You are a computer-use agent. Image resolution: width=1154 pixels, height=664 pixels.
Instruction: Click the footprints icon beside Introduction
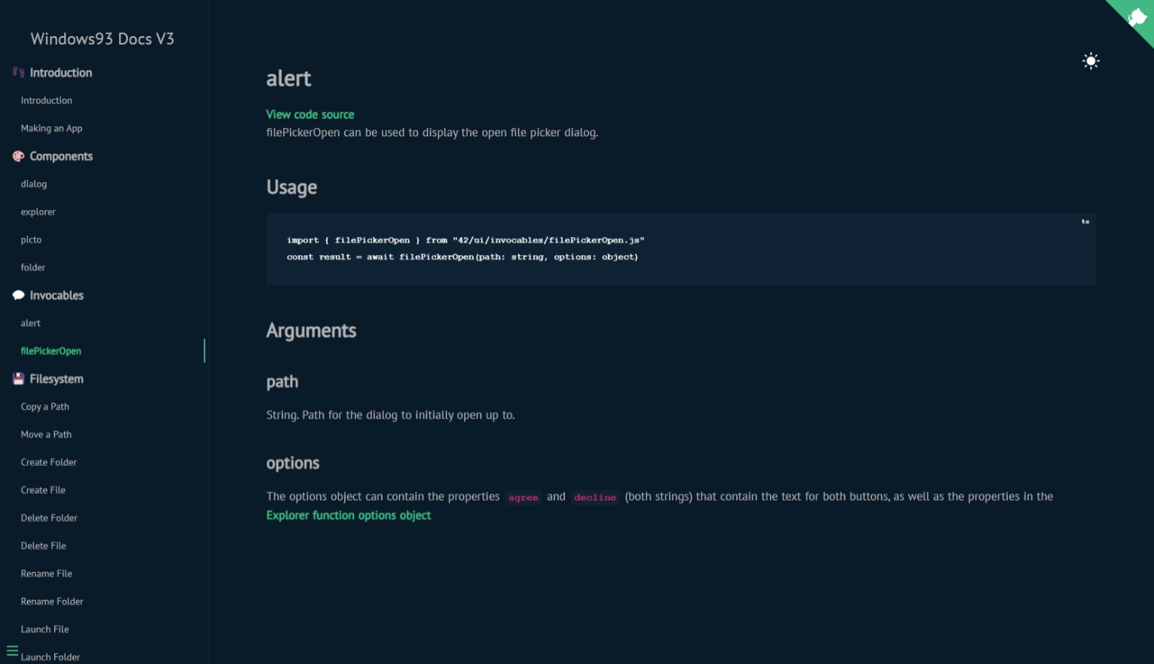pos(18,73)
